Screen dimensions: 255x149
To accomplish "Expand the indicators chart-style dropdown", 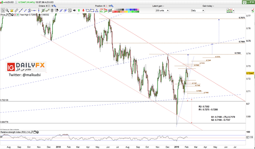I will pyautogui.click(x=234, y=11).
